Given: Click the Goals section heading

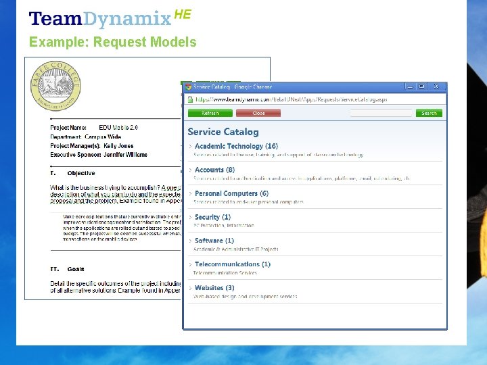Looking at the screenshot, I should (76, 269).
